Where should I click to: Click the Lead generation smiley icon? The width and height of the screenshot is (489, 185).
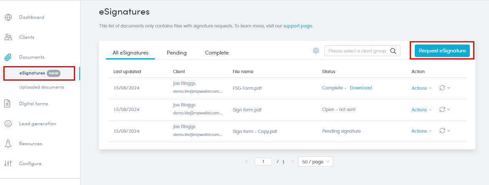(8, 124)
